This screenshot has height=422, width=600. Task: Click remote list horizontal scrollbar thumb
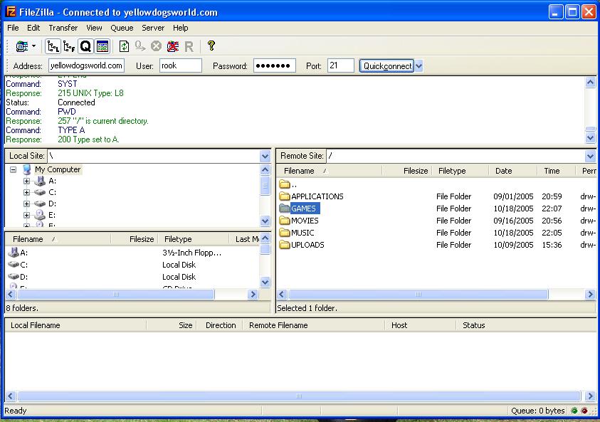click(419, 294)
